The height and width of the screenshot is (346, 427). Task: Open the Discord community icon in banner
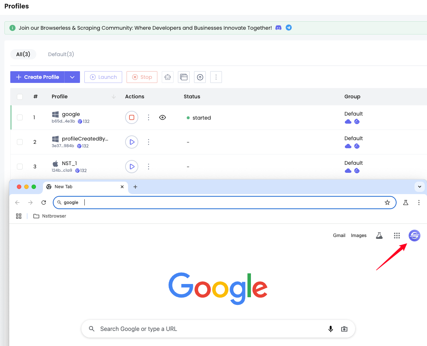(278, 28)
